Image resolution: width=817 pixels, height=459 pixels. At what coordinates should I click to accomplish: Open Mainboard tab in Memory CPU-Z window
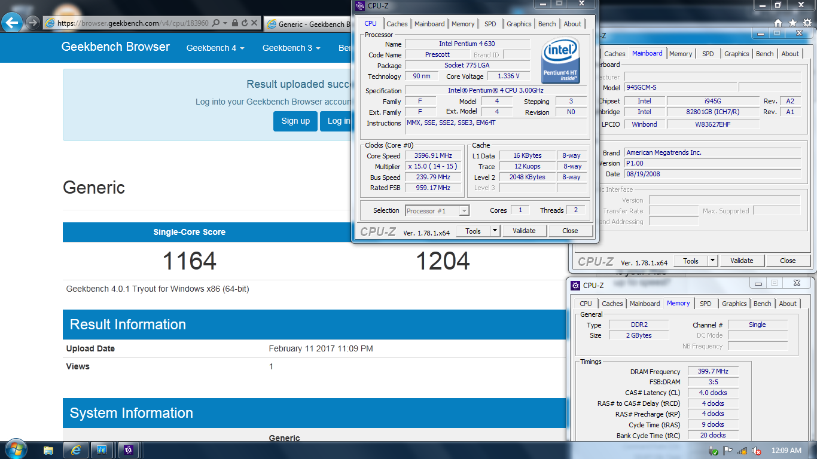pos(645,304)
